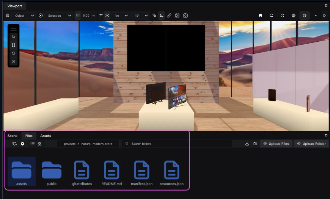Image resolution: width=330 pixels, height=199 pixels.
Task: Select the pointer select tool
Action: pos(14,37)
